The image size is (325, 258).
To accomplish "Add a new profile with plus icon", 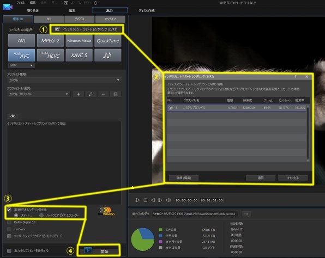I will click(79, 94).
